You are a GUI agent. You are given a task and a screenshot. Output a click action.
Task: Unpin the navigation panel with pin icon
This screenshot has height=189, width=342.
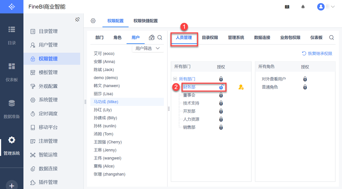77,19
